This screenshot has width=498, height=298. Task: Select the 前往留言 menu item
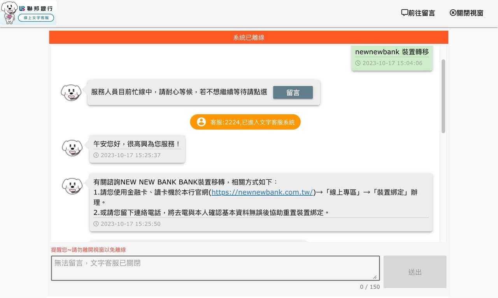(x=421, y=12)
